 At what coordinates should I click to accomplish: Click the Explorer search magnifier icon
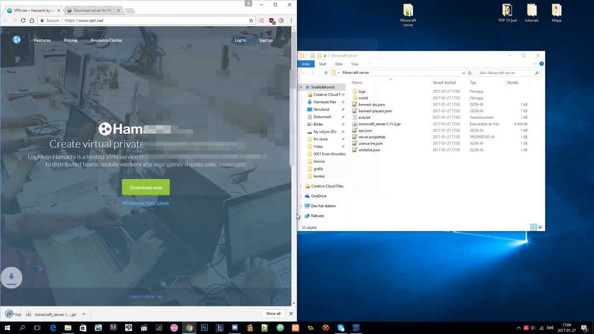(537, 73)
